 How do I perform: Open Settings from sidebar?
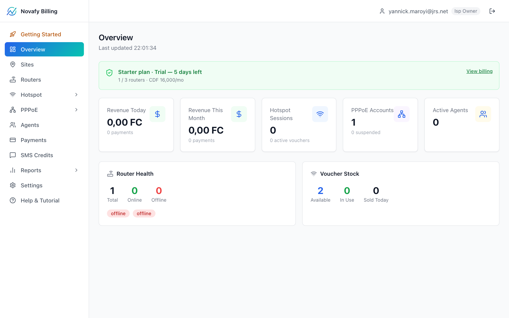pyautogui.click(x=44, y=185)
